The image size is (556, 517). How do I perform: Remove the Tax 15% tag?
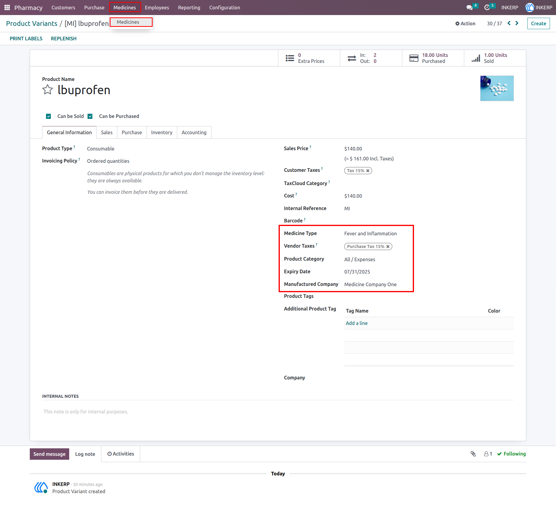pos(368,171)
